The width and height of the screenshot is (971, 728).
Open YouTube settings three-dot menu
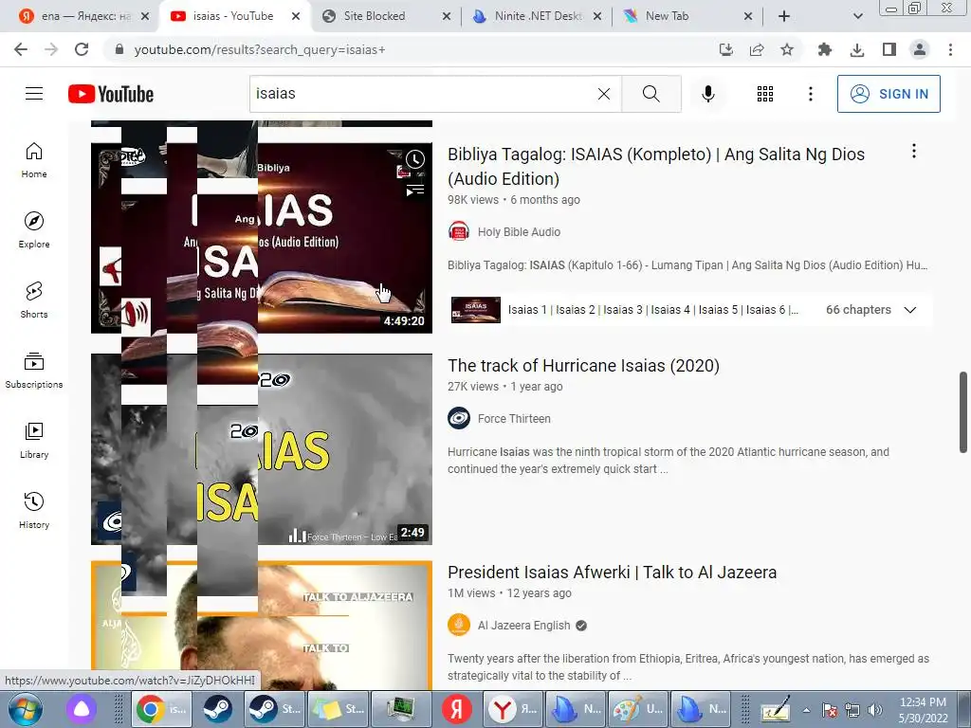click(x=810, y=94)
